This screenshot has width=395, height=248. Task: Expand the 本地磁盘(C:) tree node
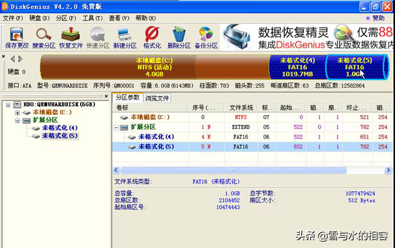(17, 112)
